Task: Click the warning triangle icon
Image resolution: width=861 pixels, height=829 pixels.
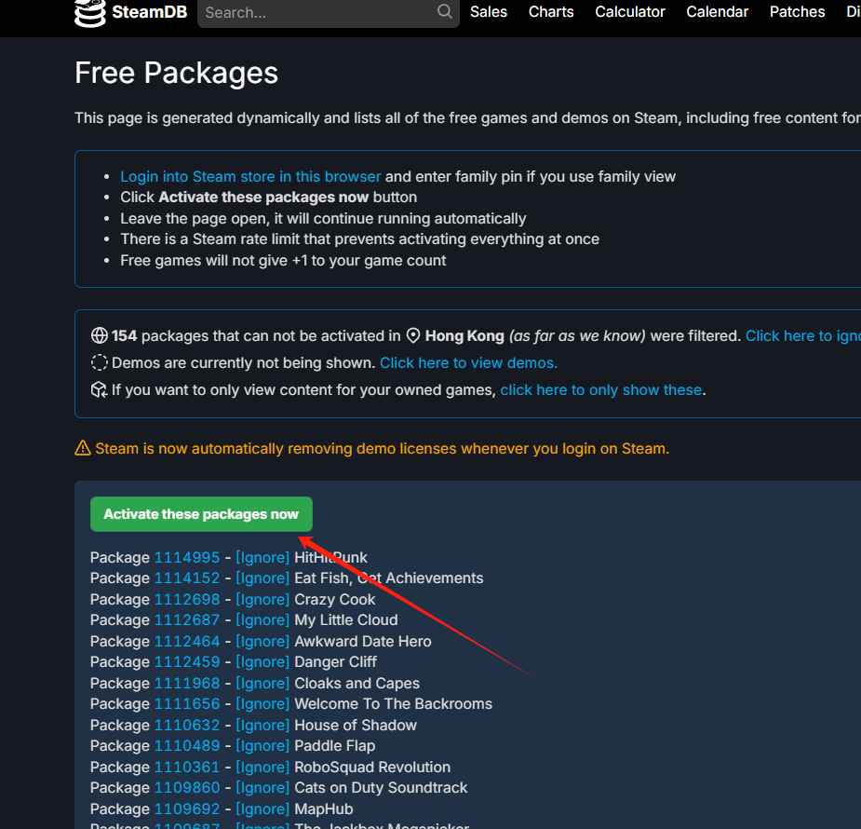Action: (x=82, y=448)
